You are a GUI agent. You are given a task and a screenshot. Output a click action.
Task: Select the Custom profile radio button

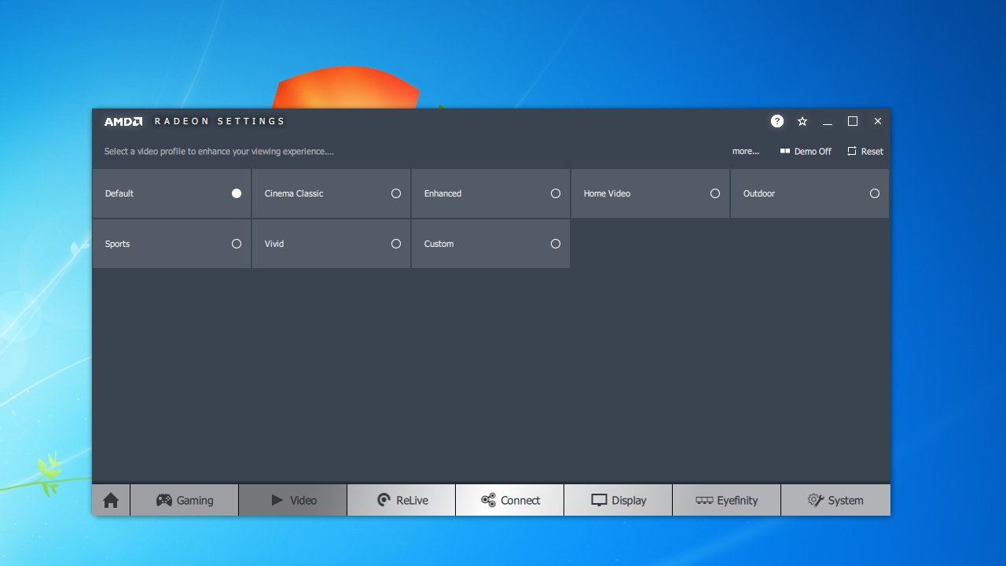(x=556, y=244)
